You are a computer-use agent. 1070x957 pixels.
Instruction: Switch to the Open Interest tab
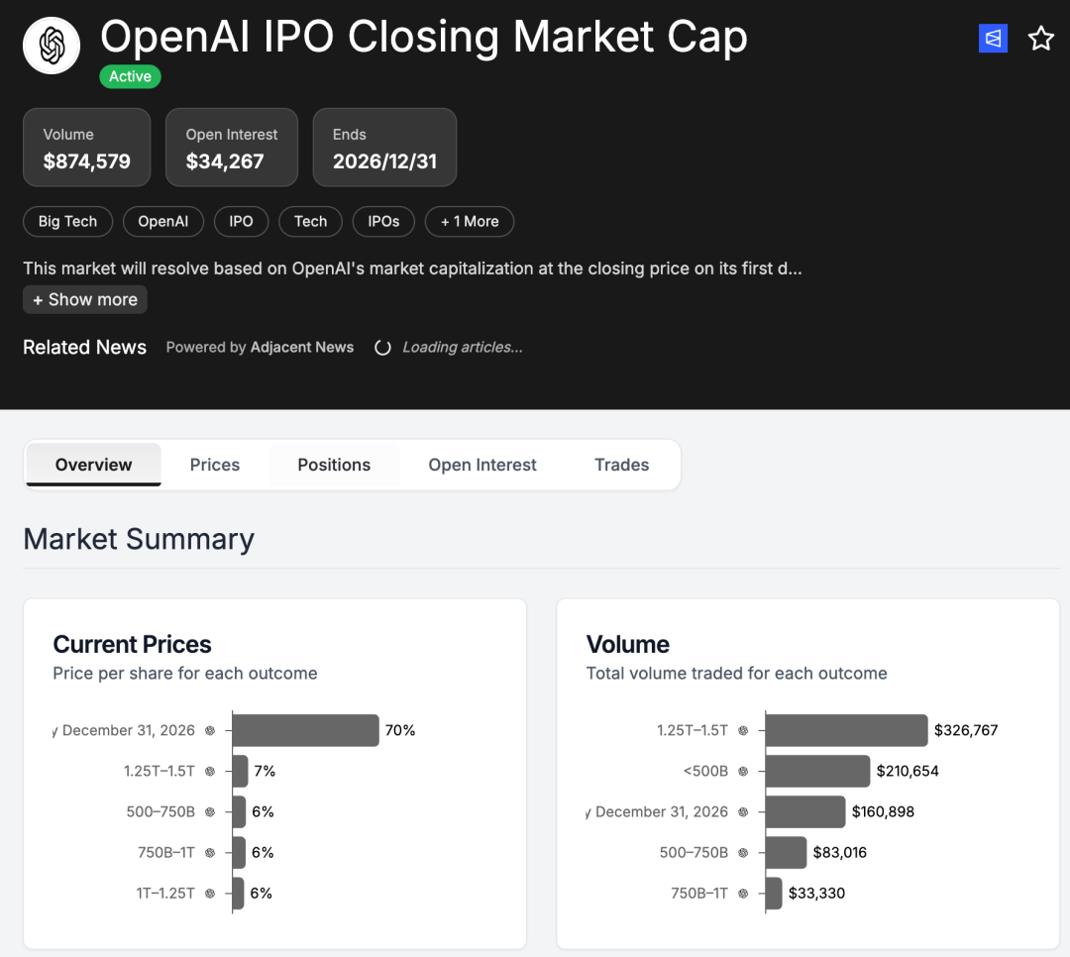(482, 464)
